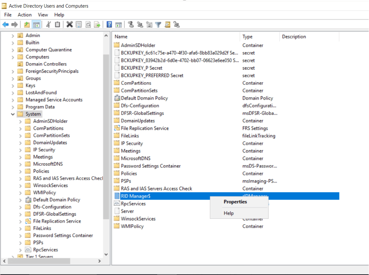Click the Show/Hide Console Tree icon

point(36,25)
